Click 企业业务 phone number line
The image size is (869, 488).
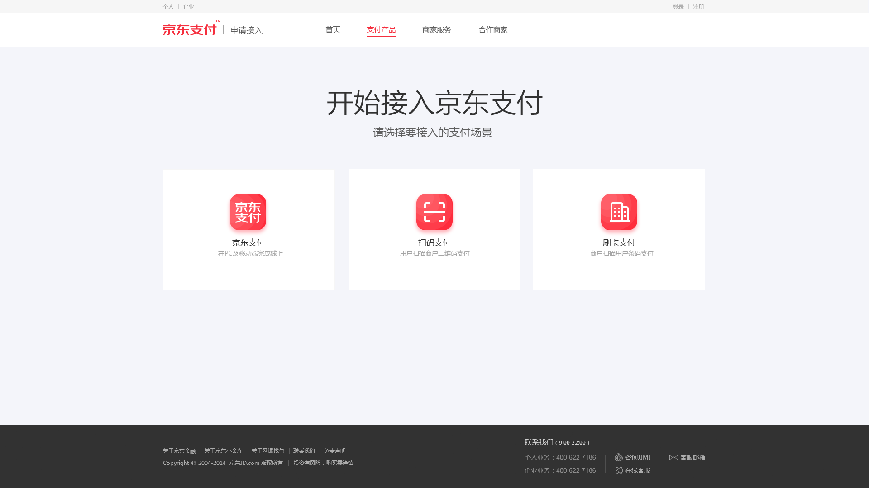coord(560,471)
